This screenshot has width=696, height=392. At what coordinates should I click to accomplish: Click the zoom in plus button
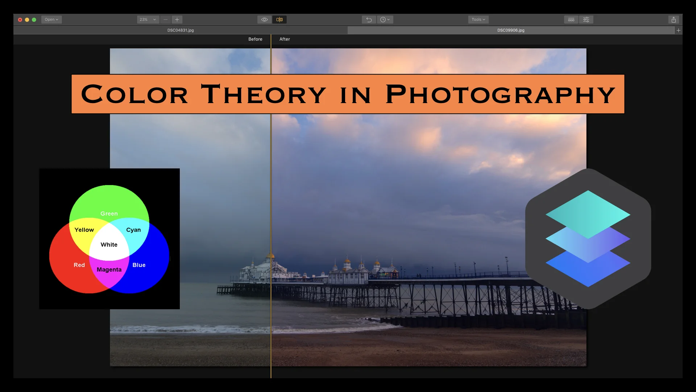pyautogui.click(x=177, y=20)
